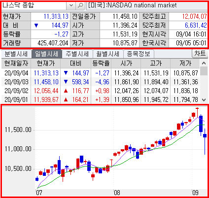209x198 pixels.
Task: Open the 주별시세 tab
Action: 77,54
